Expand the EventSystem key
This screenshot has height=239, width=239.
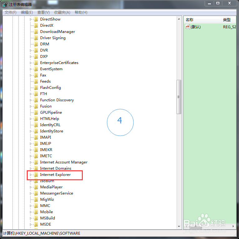pos(30,69)
